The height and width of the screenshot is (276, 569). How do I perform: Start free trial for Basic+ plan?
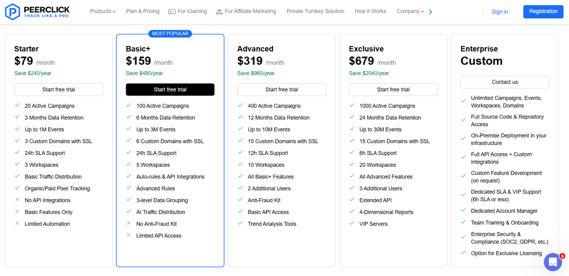[x=170, y=89]
